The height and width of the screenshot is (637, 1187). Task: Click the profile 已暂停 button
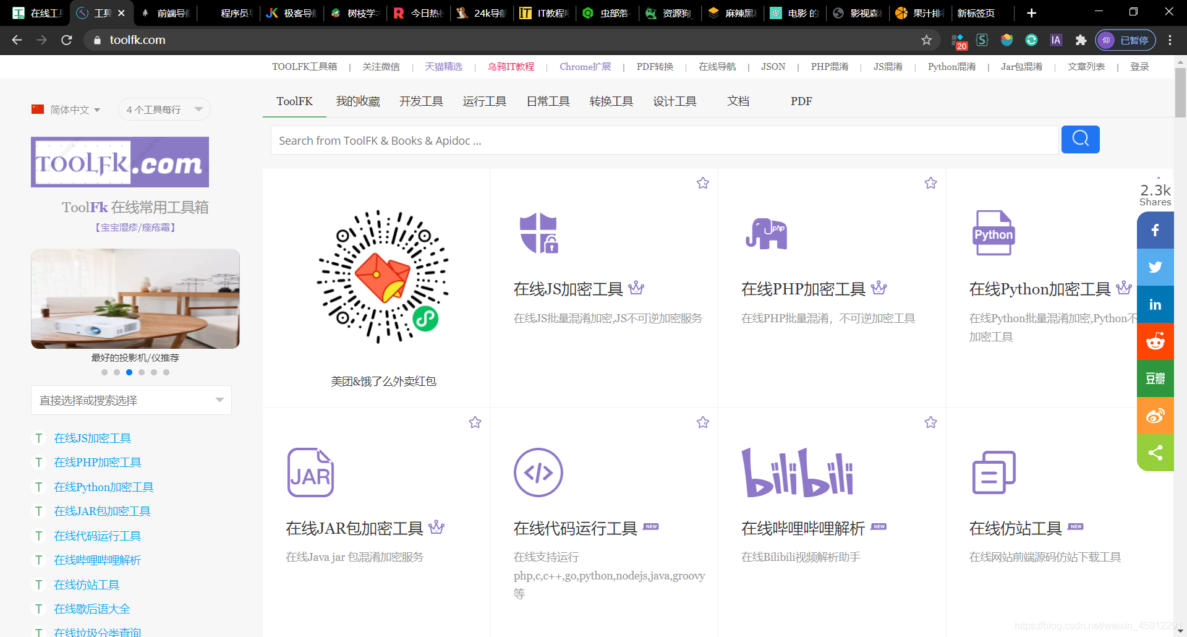tap(1126, 40)
